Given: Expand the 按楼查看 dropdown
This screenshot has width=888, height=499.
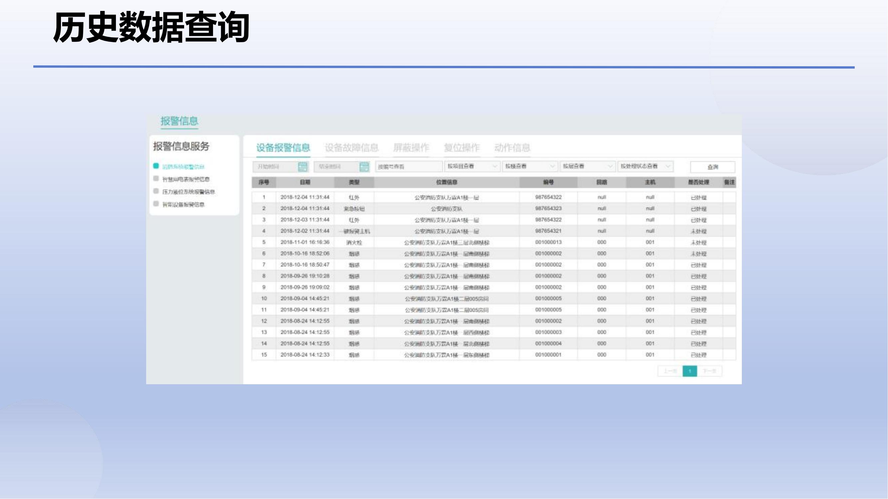Looking at the screenshot, I should click(x=529, y=166).
